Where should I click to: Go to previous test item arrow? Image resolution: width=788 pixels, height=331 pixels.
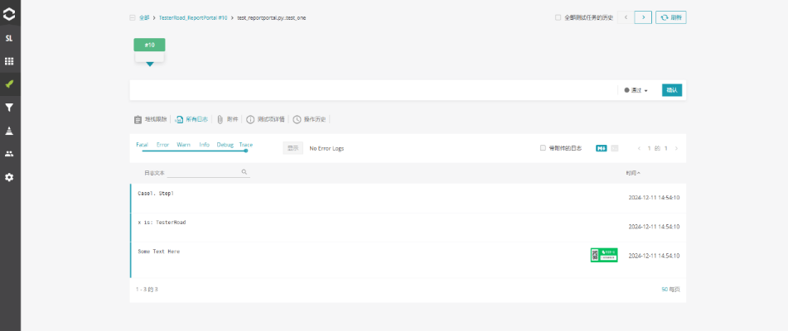[626, 17]
